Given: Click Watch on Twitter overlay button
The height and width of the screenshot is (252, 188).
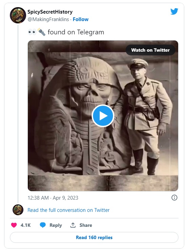Looking at the screenshot, I should 150,50.
